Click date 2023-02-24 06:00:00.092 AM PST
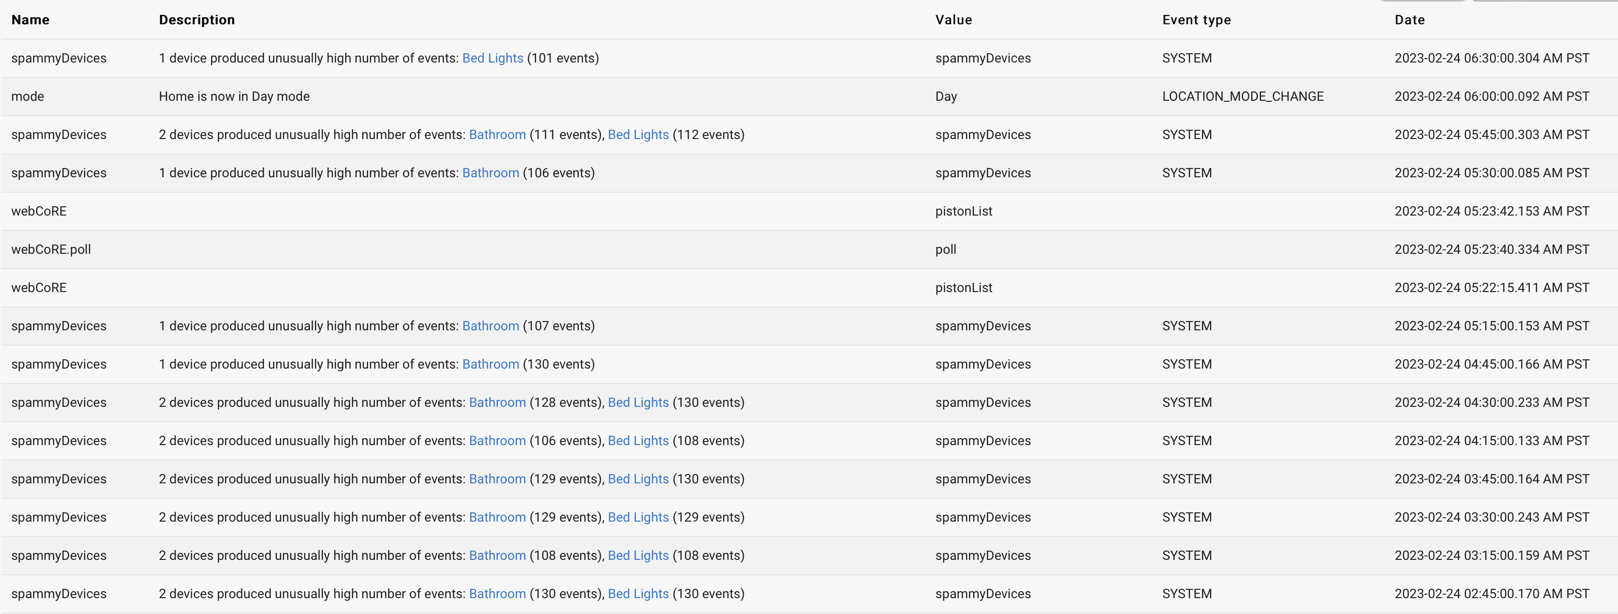 1492,97
